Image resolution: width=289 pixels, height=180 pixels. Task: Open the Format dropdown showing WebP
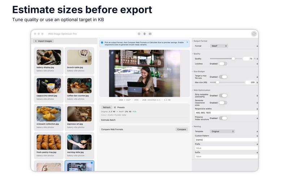219,46
